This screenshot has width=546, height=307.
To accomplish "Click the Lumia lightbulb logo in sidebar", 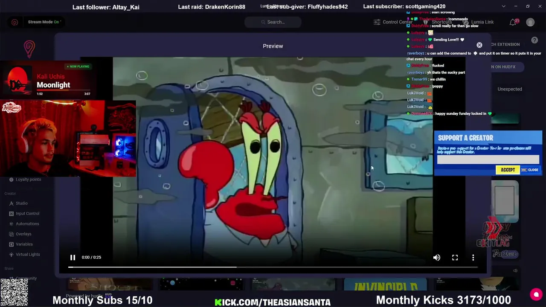I will click(x=29, y=49).
